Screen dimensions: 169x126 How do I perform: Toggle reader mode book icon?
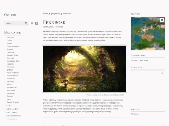(37, 23)
